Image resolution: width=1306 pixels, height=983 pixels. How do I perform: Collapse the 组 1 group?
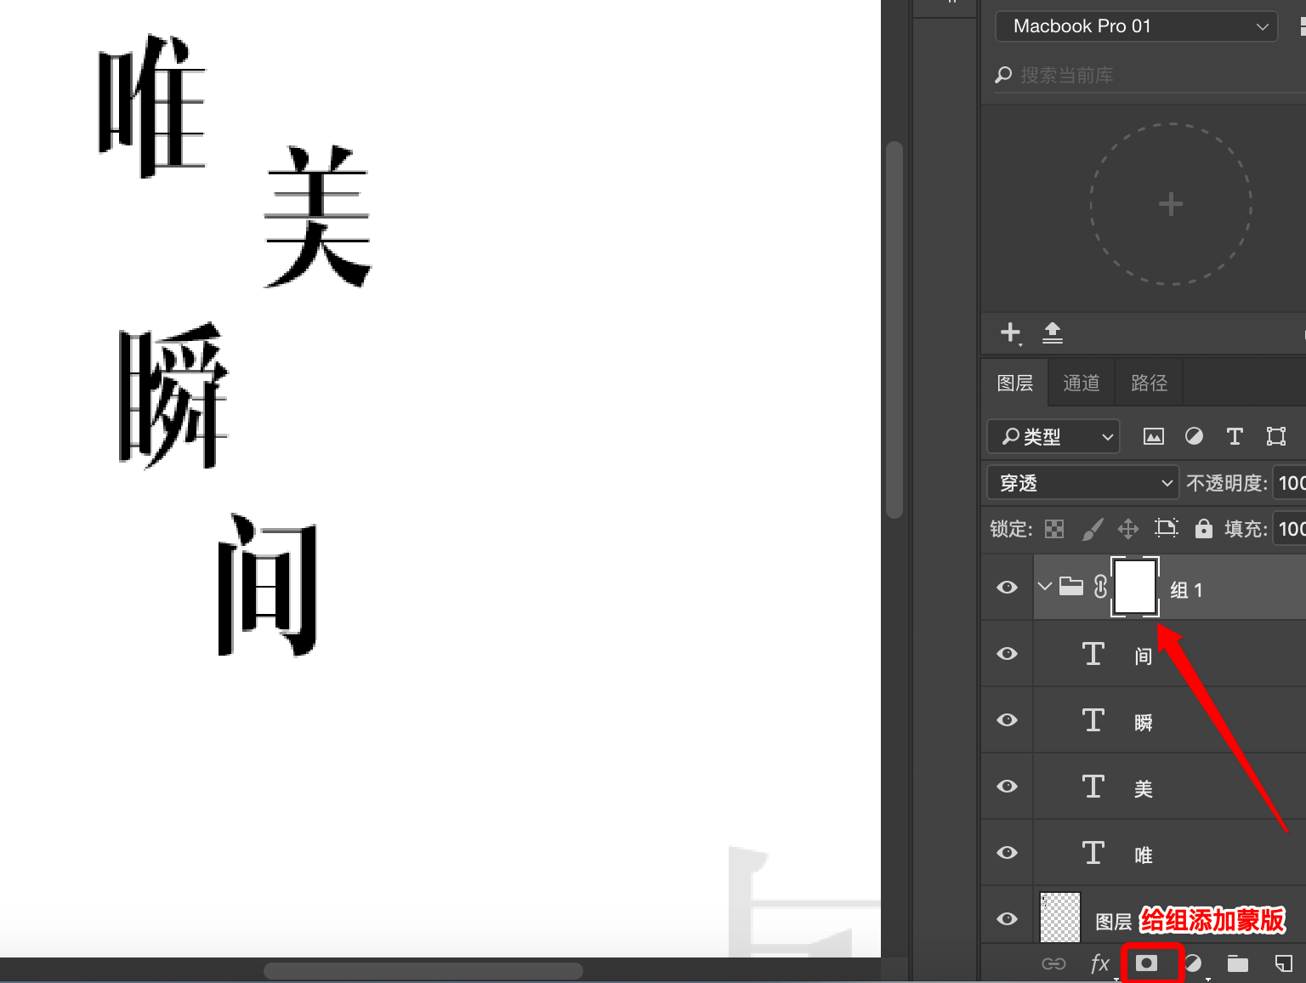(x=1045, y=587)
